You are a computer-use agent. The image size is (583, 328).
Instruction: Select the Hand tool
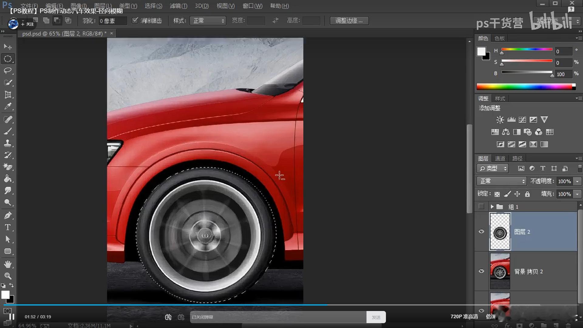8,264
